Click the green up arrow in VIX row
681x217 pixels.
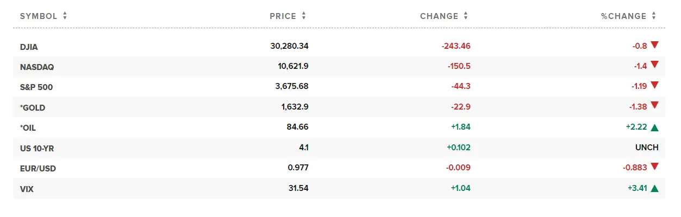tap(654, 188)
